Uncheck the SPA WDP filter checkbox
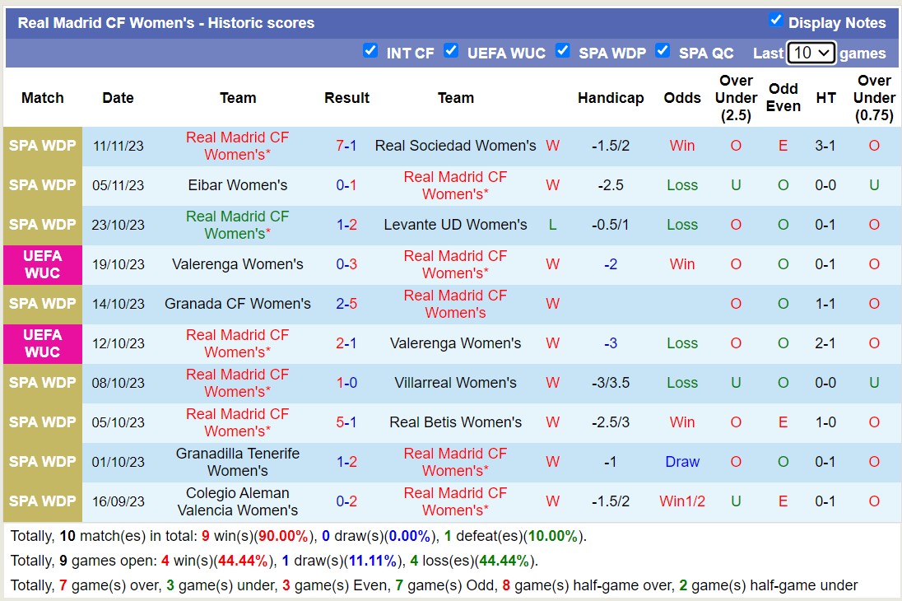This screenshot has width=902, height=601. (x=562, y=51)
